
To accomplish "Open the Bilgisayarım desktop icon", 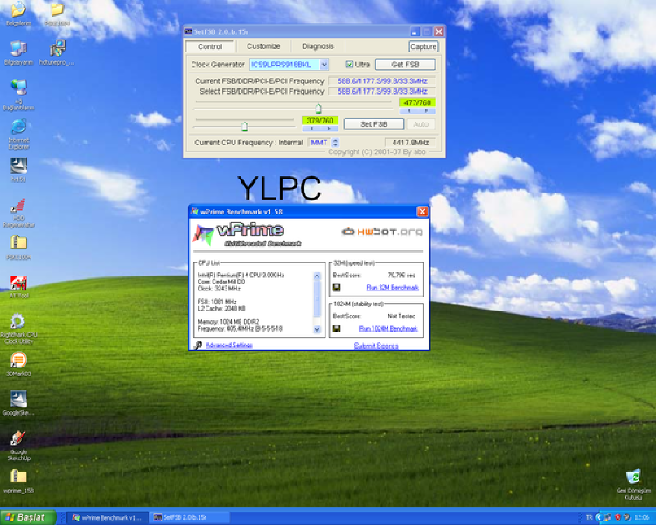I will click(18, 53).
